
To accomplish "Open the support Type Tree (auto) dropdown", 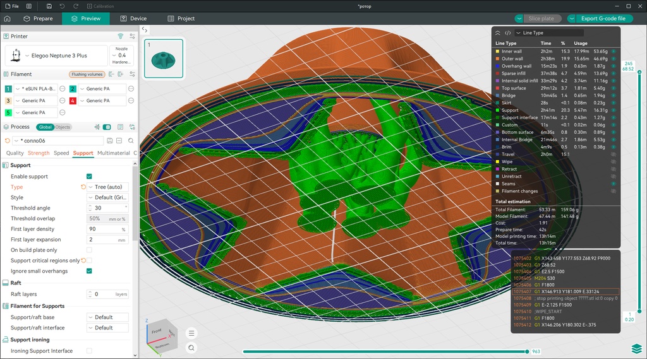I will point(107,187).
